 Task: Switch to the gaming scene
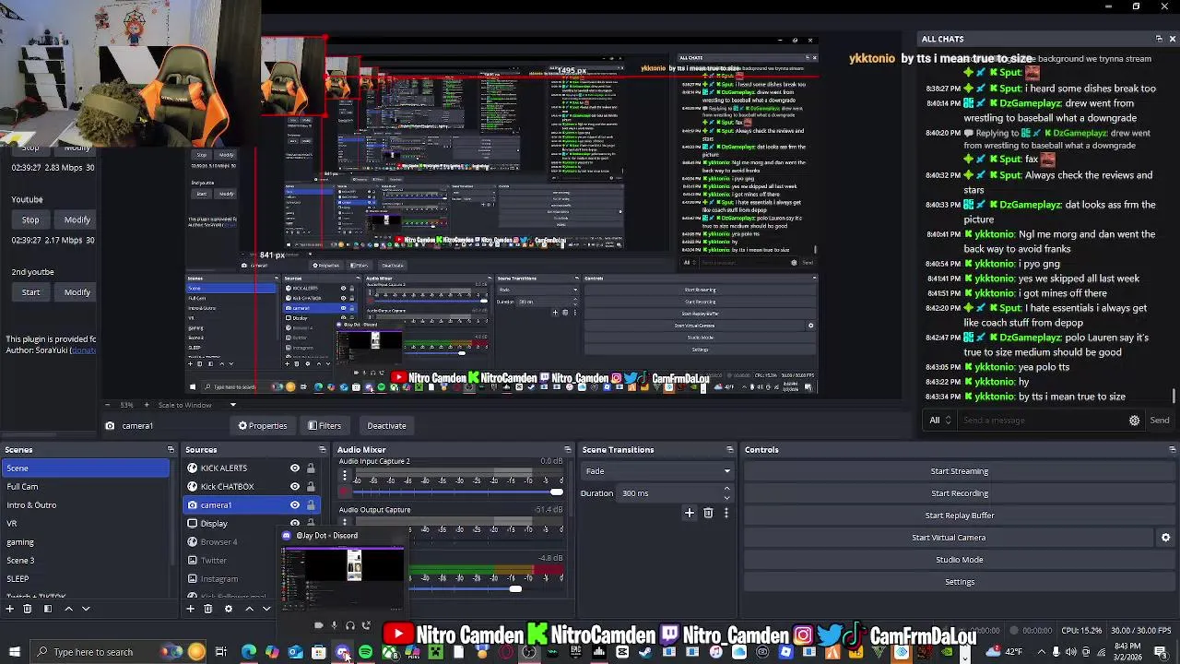(86, 542)
